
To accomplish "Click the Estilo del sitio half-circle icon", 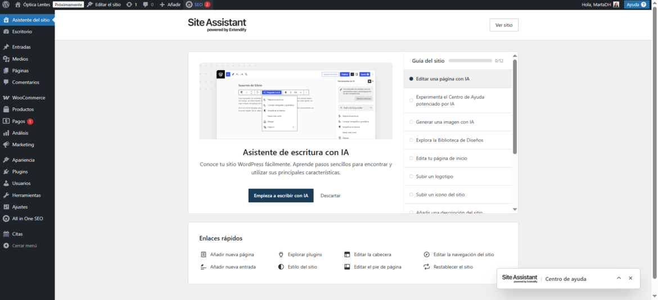I will pyautogui.click(x=281, y=267).
